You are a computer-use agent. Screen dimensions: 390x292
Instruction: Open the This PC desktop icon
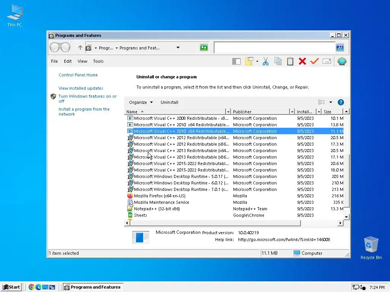tap(15, 16)
